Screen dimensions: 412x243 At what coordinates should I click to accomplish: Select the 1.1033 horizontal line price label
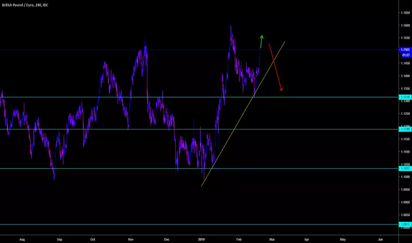pos(405,168)
